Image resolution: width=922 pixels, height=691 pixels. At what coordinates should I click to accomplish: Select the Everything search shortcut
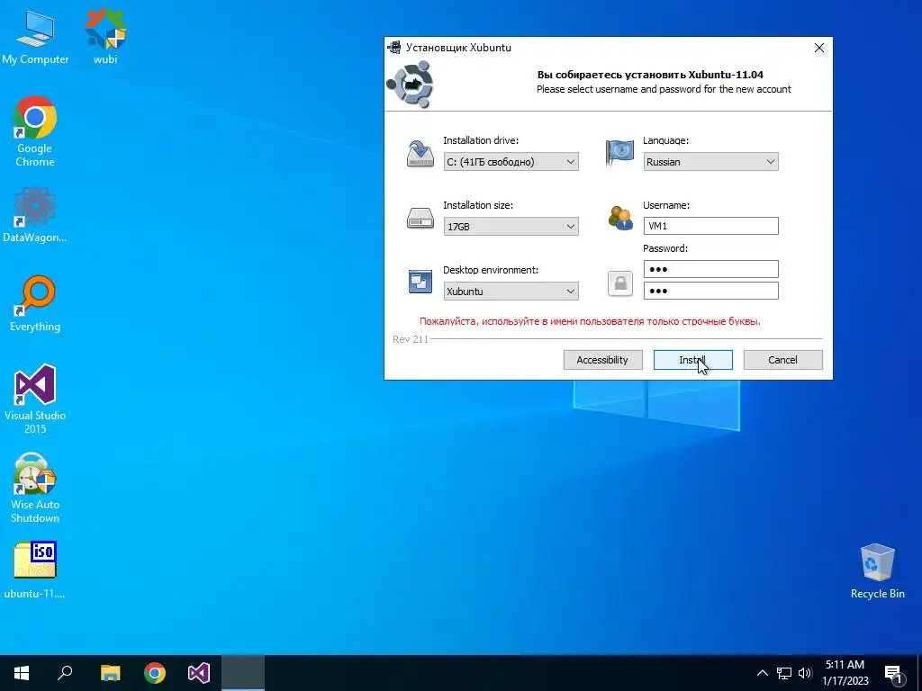coord(35,303)
